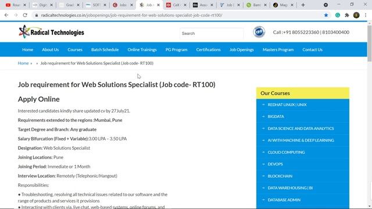This screenshot has height=209, width=372.
Task: Click the ISO certification badge
Action: [x=259, y=32]
